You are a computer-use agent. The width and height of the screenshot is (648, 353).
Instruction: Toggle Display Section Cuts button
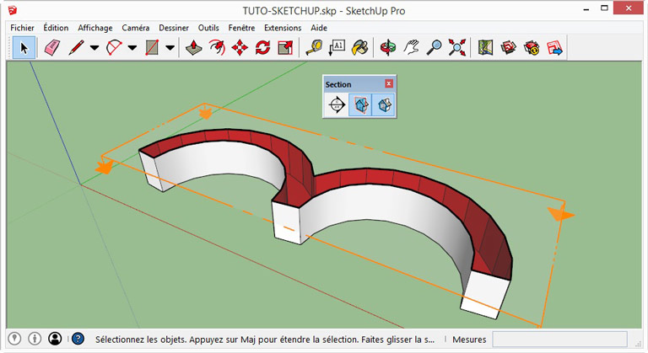[x=384, y=104]
